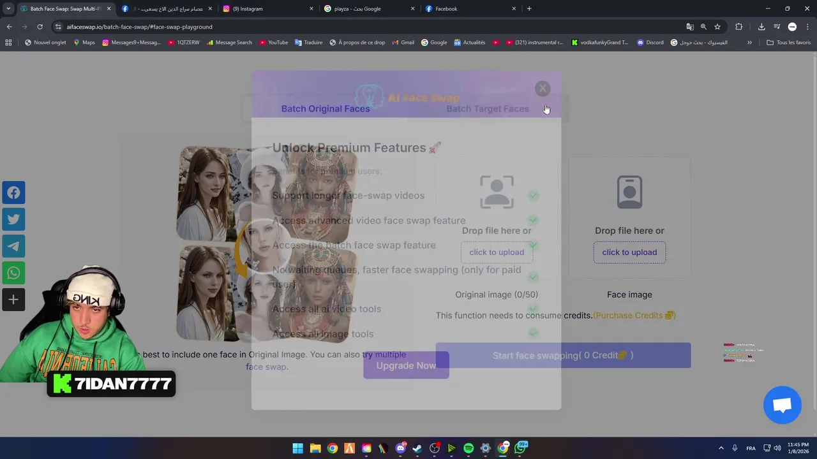Screen dimensions: 817x459
Task: Open a new browser tab
Action: tap(529, 9)
